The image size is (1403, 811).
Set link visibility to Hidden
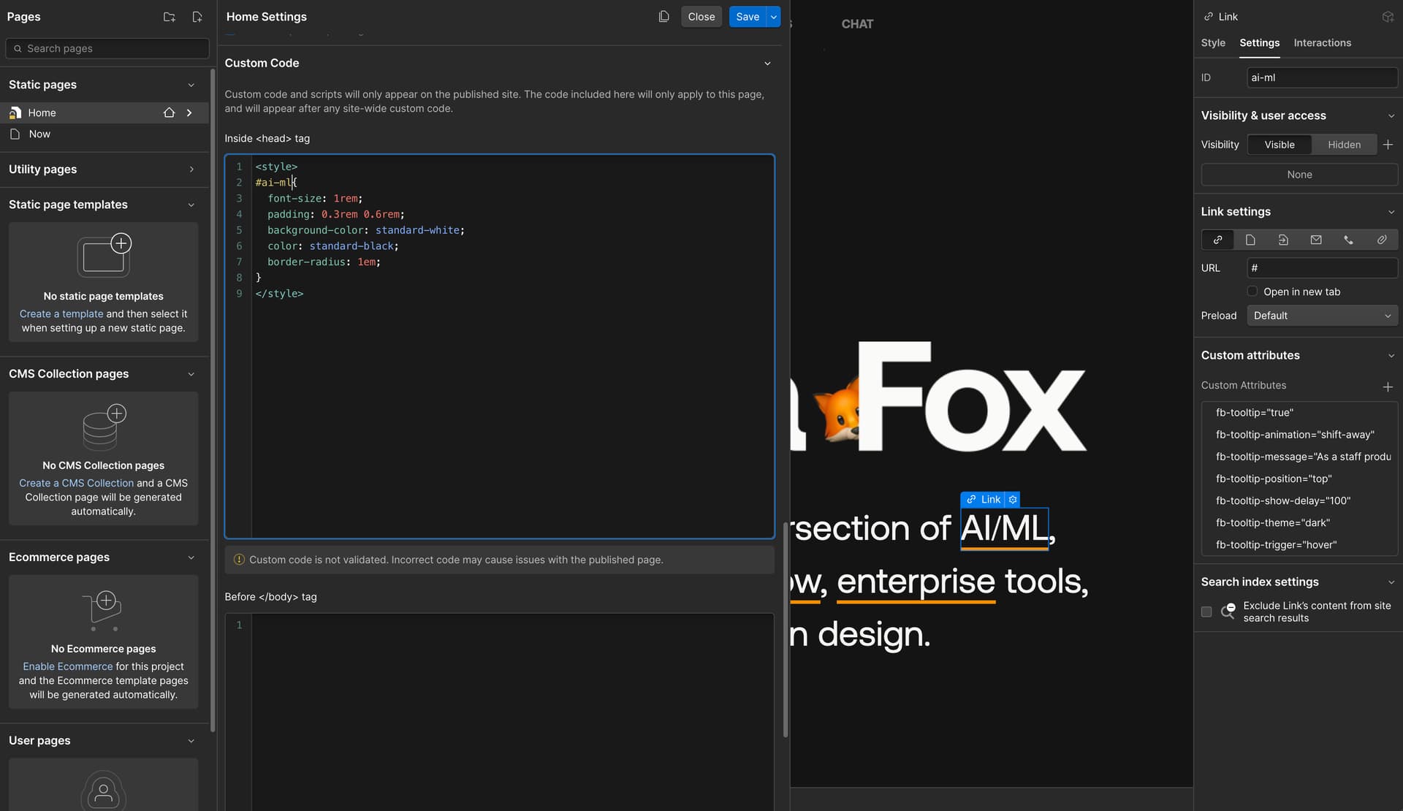1344,144
